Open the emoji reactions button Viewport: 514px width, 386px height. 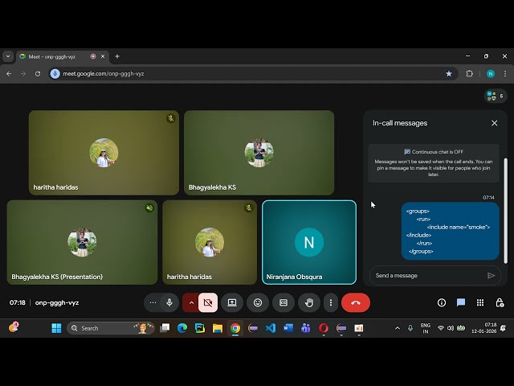[x=258, y=302]
